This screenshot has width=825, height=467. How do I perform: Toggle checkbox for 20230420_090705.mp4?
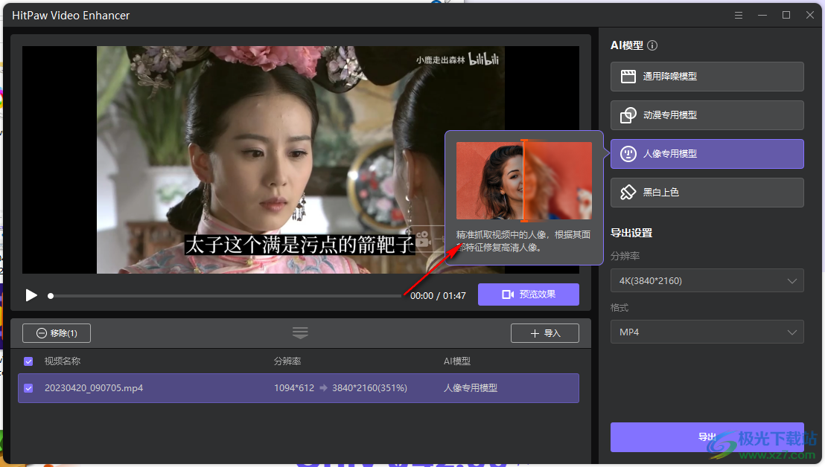point(28,388)
